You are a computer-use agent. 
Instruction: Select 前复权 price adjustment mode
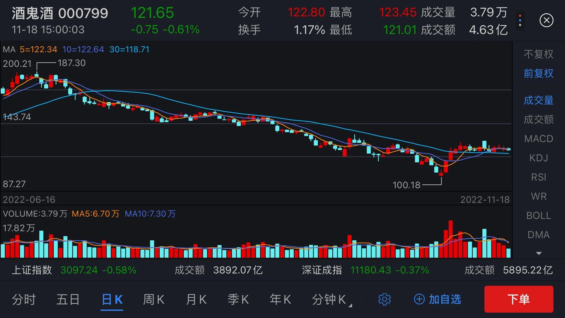tap(538, 73)
